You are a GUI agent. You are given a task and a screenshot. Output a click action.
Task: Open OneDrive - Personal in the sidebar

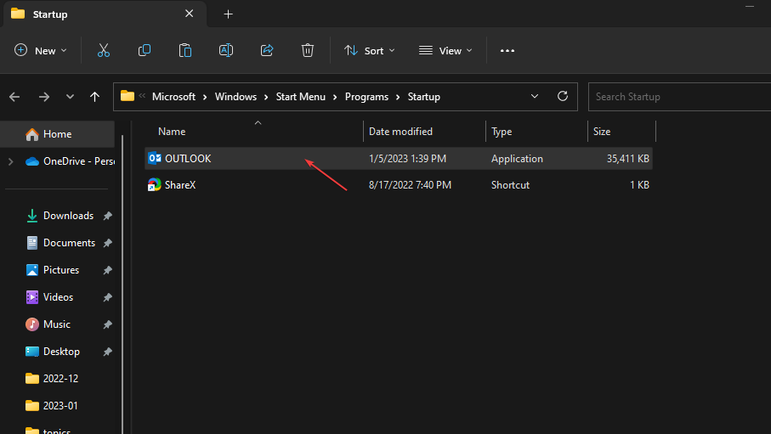pos(71,161)
